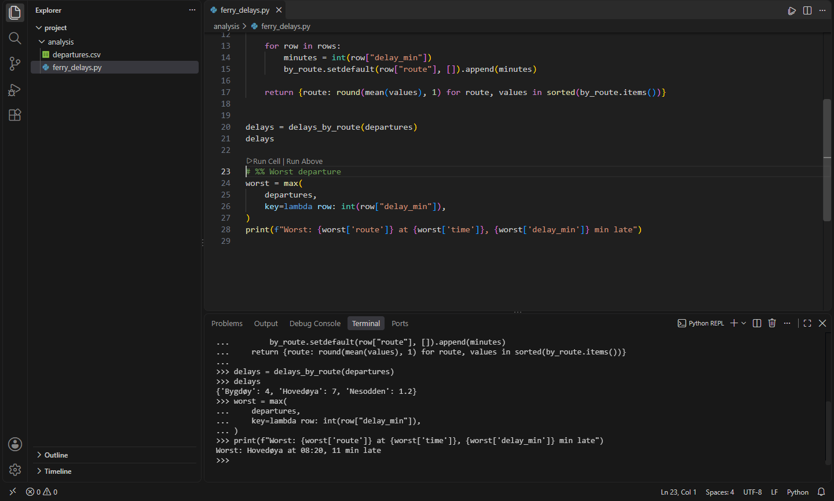Click the Explorer more actions ellipsis
This screenshot has width=834, height=501.
[192, 10]
